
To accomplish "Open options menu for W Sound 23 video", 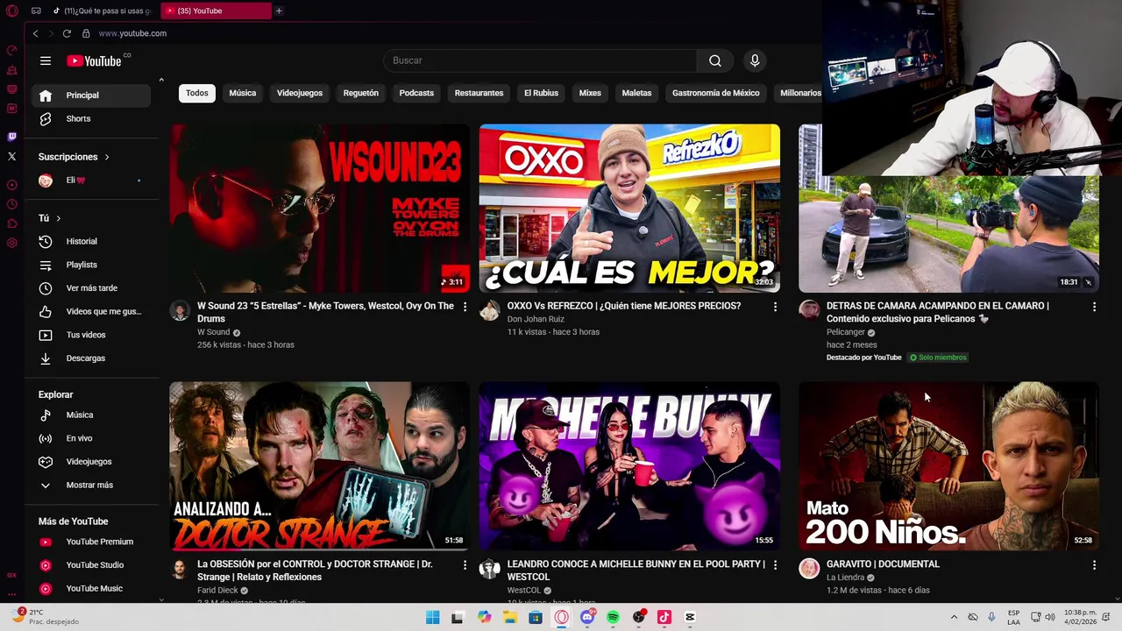I will [465, 307].
